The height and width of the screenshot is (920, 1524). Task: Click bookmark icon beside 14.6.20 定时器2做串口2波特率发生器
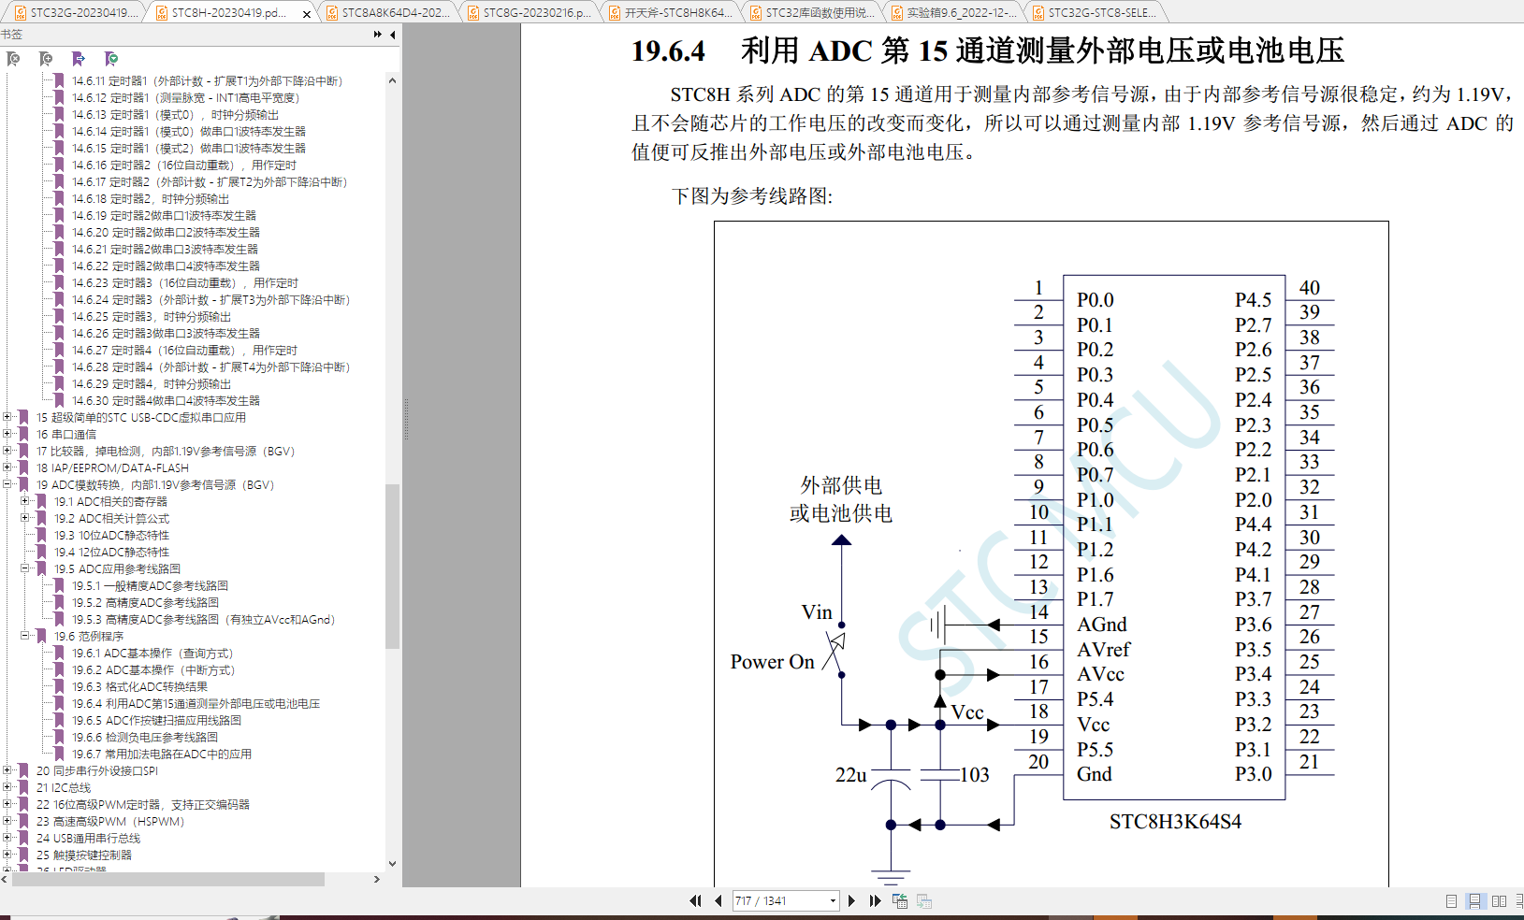point(59,233)
